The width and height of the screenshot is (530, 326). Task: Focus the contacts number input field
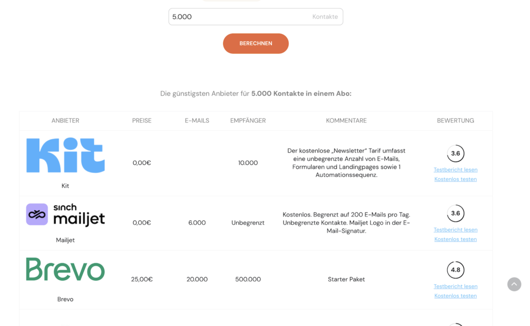(x=256, y=17)
